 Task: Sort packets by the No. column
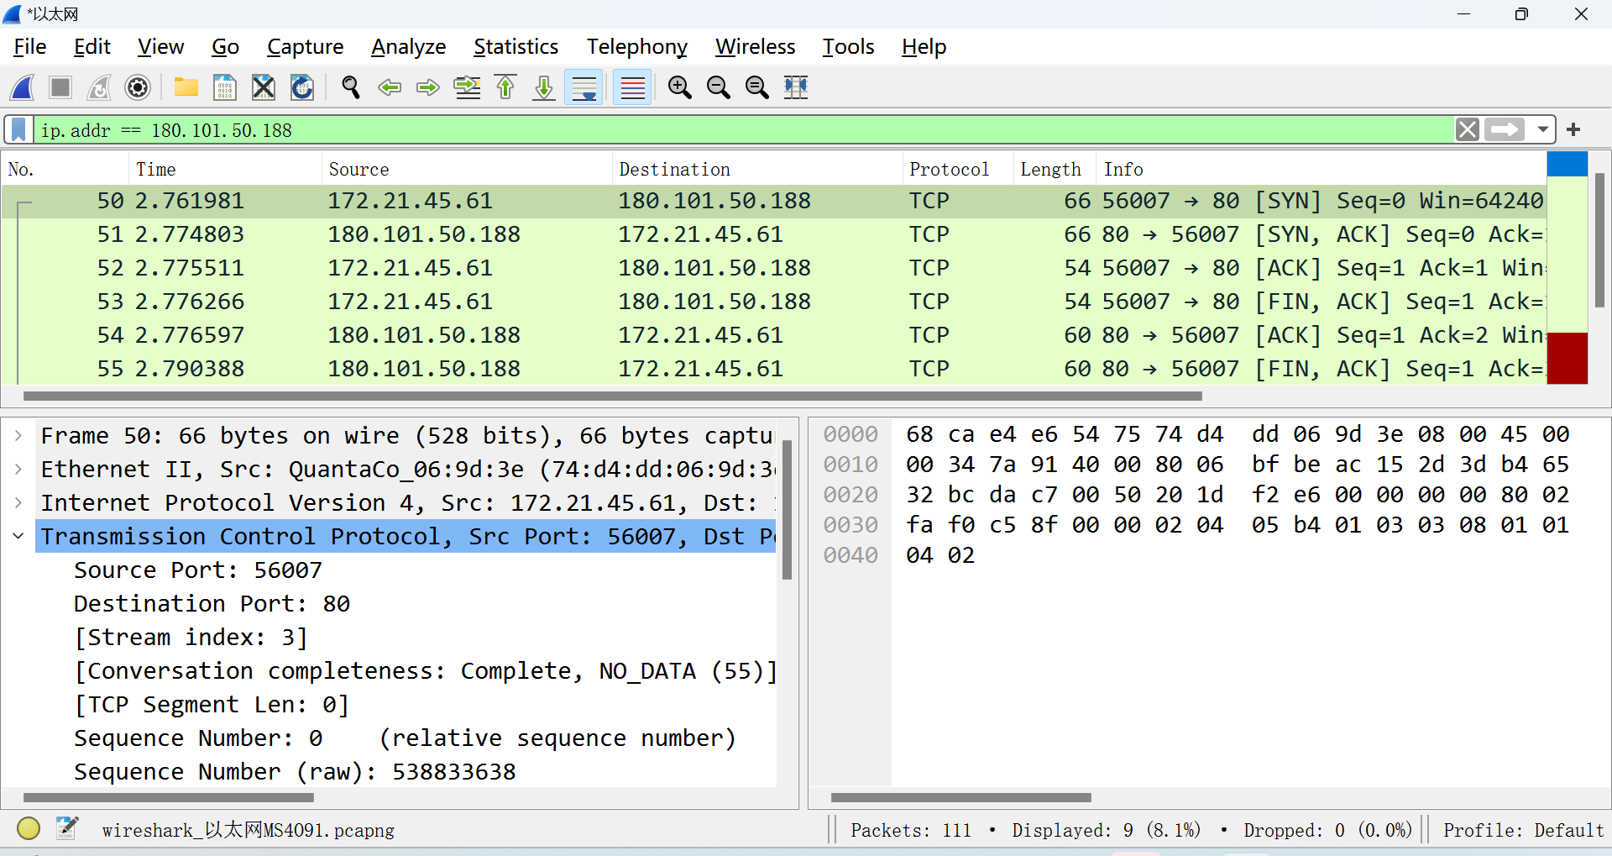tap(65, 170)
